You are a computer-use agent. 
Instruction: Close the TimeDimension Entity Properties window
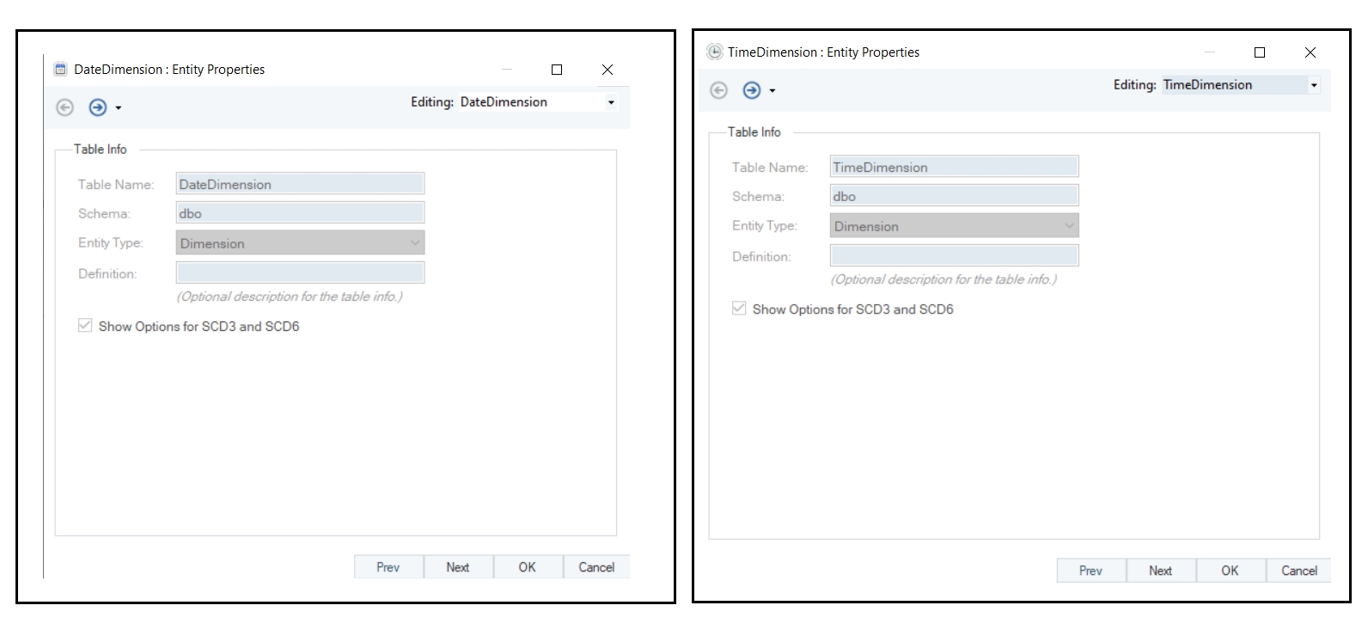tap(1310, 52)
